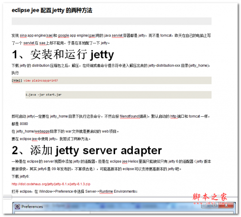Click the page title 'eclipse jee 配置jetty 的两种方法'
The width and height of the screenshot is (241, 217).
coord(52,10)
